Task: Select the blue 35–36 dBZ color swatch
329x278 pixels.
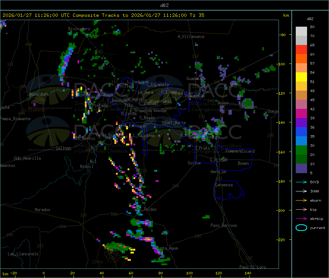Action: point(301,132)
